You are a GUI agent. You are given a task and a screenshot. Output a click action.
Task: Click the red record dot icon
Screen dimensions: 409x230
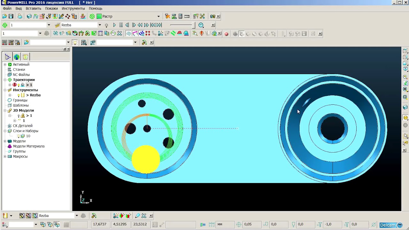coord(226,34)
